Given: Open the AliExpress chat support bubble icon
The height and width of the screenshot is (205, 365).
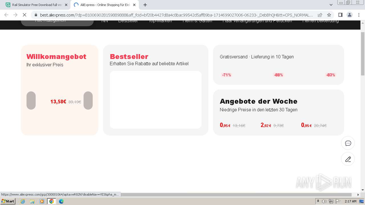Looking at the screenshot, I should tap(348, 143).
